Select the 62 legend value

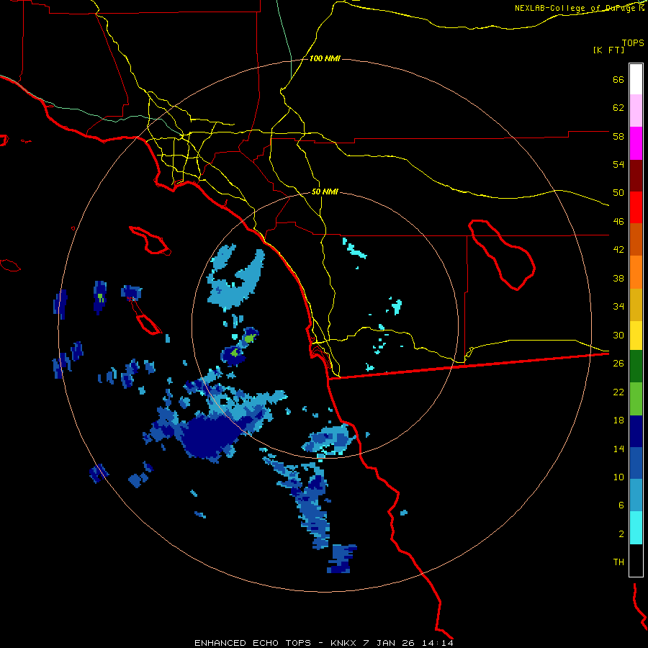(x=618, y=108)
